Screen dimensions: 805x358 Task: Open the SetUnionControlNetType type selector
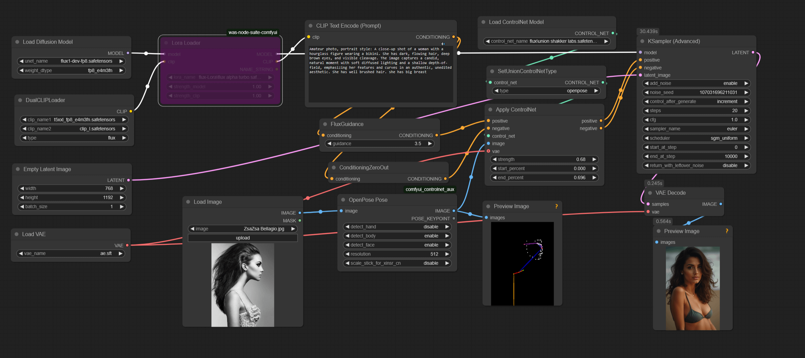(546, 91)
